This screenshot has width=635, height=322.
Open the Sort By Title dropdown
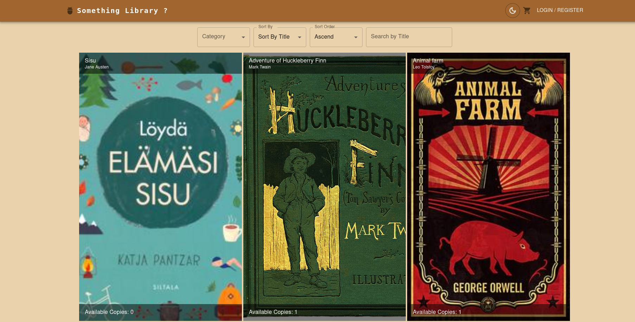pos(280,37)
